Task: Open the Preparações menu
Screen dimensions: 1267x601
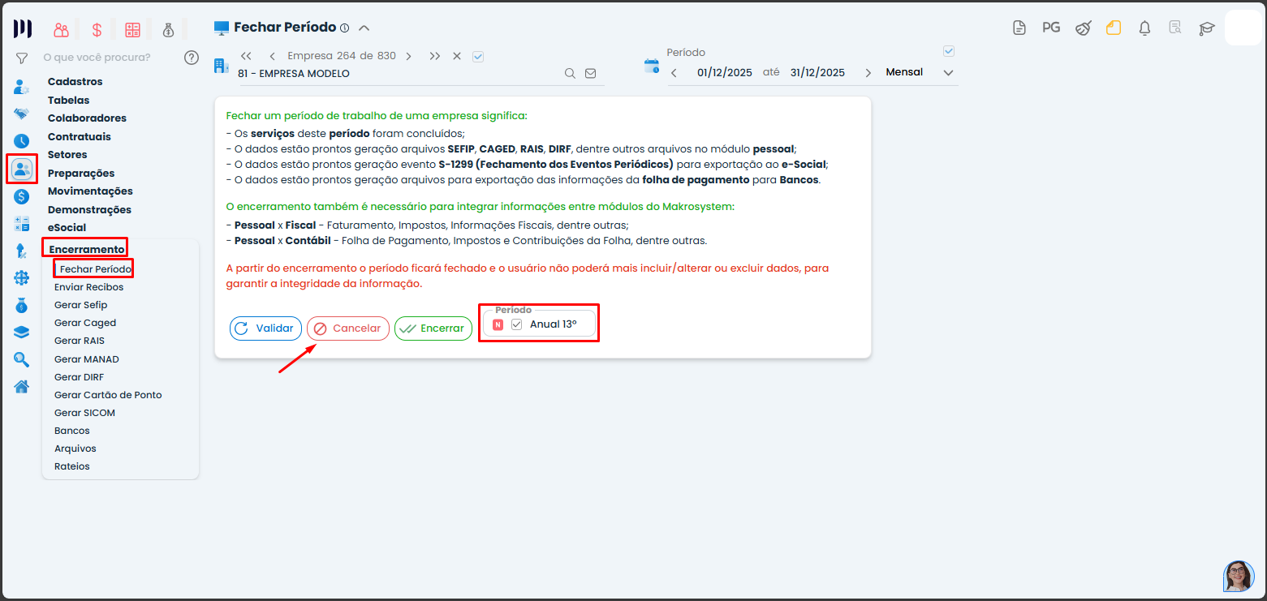Action: click(x=81, y=174)
